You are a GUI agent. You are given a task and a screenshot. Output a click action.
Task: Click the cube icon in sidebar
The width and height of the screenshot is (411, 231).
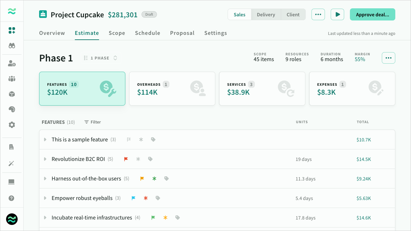(12, 94)
